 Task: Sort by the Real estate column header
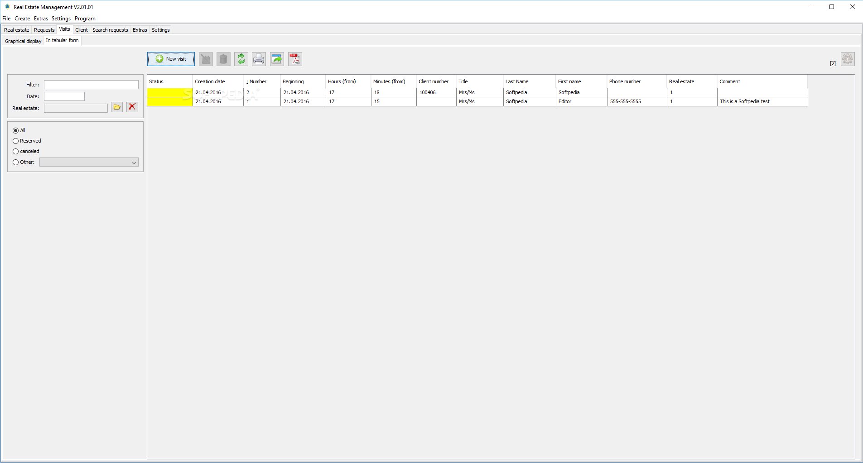pos(692,81)
